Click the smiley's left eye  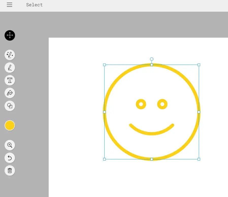[141, 104]
